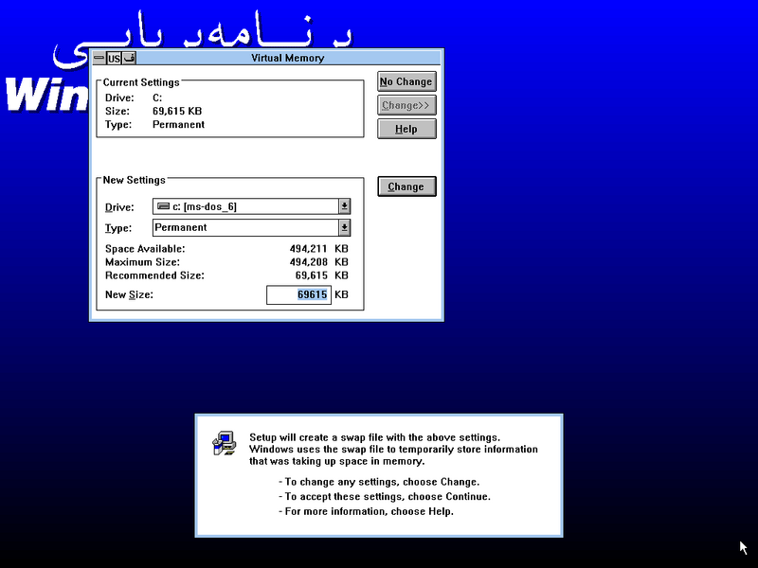Image resolution: width=758 pixels, height=568 pixels.
Task: Click the Change button beside New Settings
Action: pos(406,186)
